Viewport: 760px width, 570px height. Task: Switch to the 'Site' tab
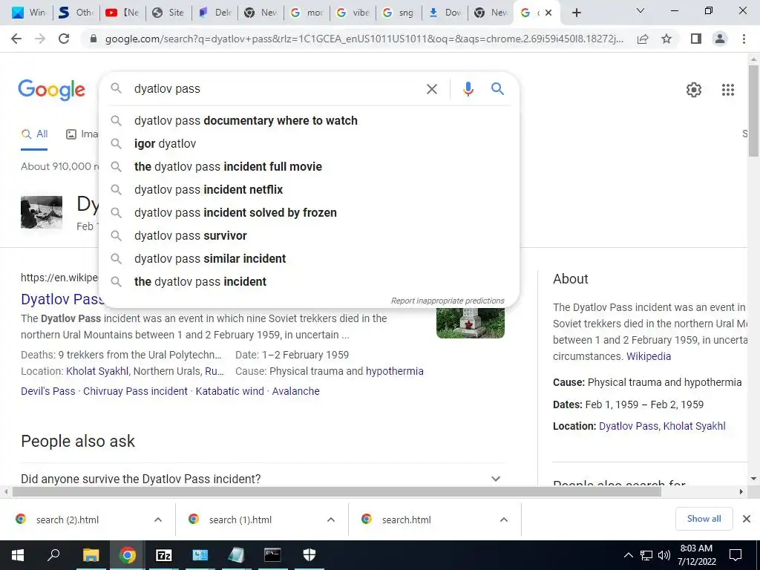pos(168,13)
